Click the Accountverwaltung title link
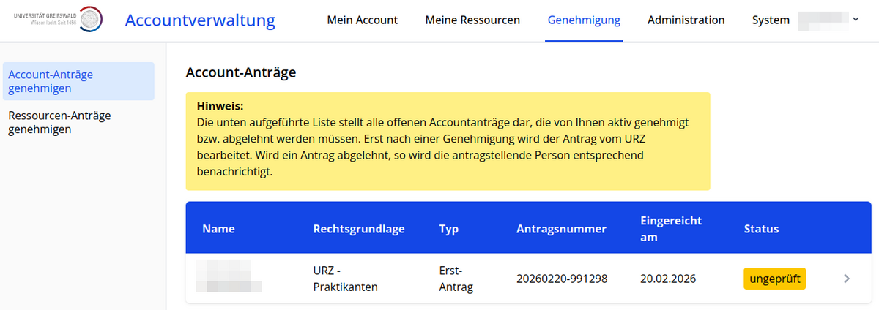Screen dimensions: 879x310 200,20
